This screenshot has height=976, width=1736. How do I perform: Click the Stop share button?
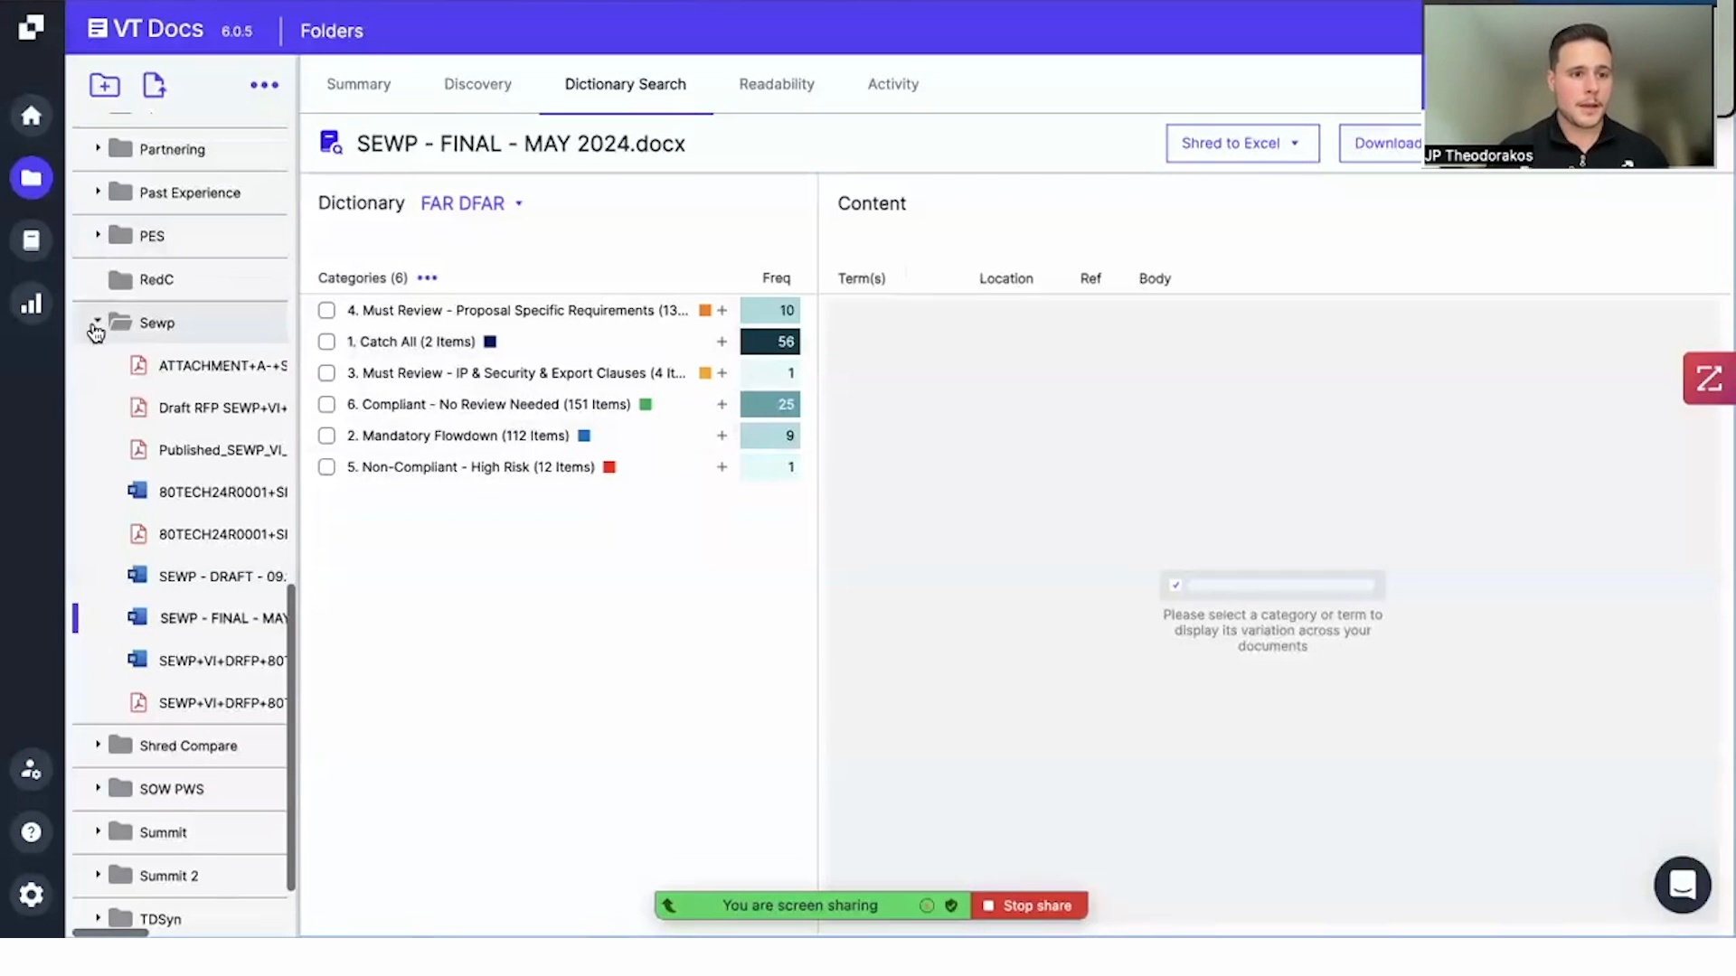[1029, 906]
